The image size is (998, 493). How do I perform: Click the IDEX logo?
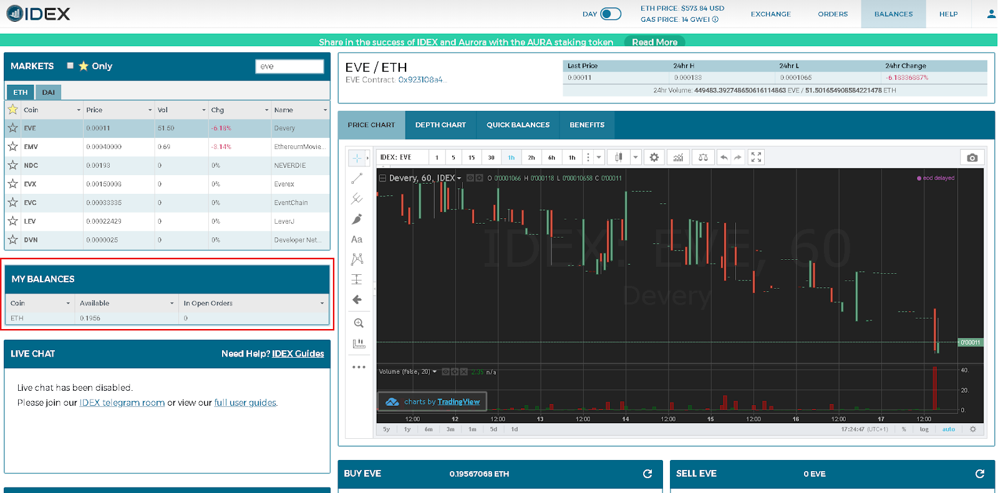(38, 14)
